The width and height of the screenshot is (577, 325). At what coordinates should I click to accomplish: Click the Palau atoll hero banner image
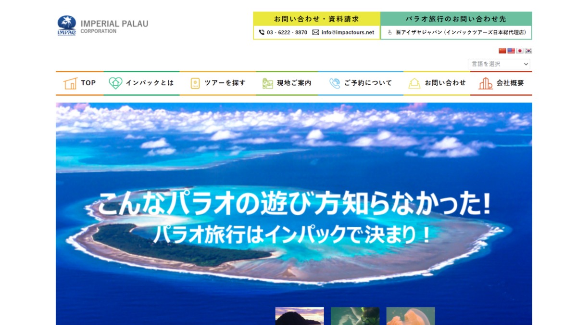pyautogui.click(x=294, y=213)
